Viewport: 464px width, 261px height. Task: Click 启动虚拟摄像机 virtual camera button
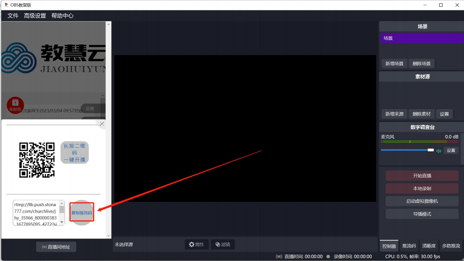click(422, 201)
